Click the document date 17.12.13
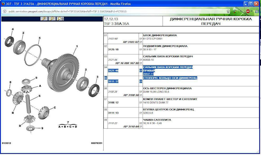261x156 pixels. pos(111,19)
